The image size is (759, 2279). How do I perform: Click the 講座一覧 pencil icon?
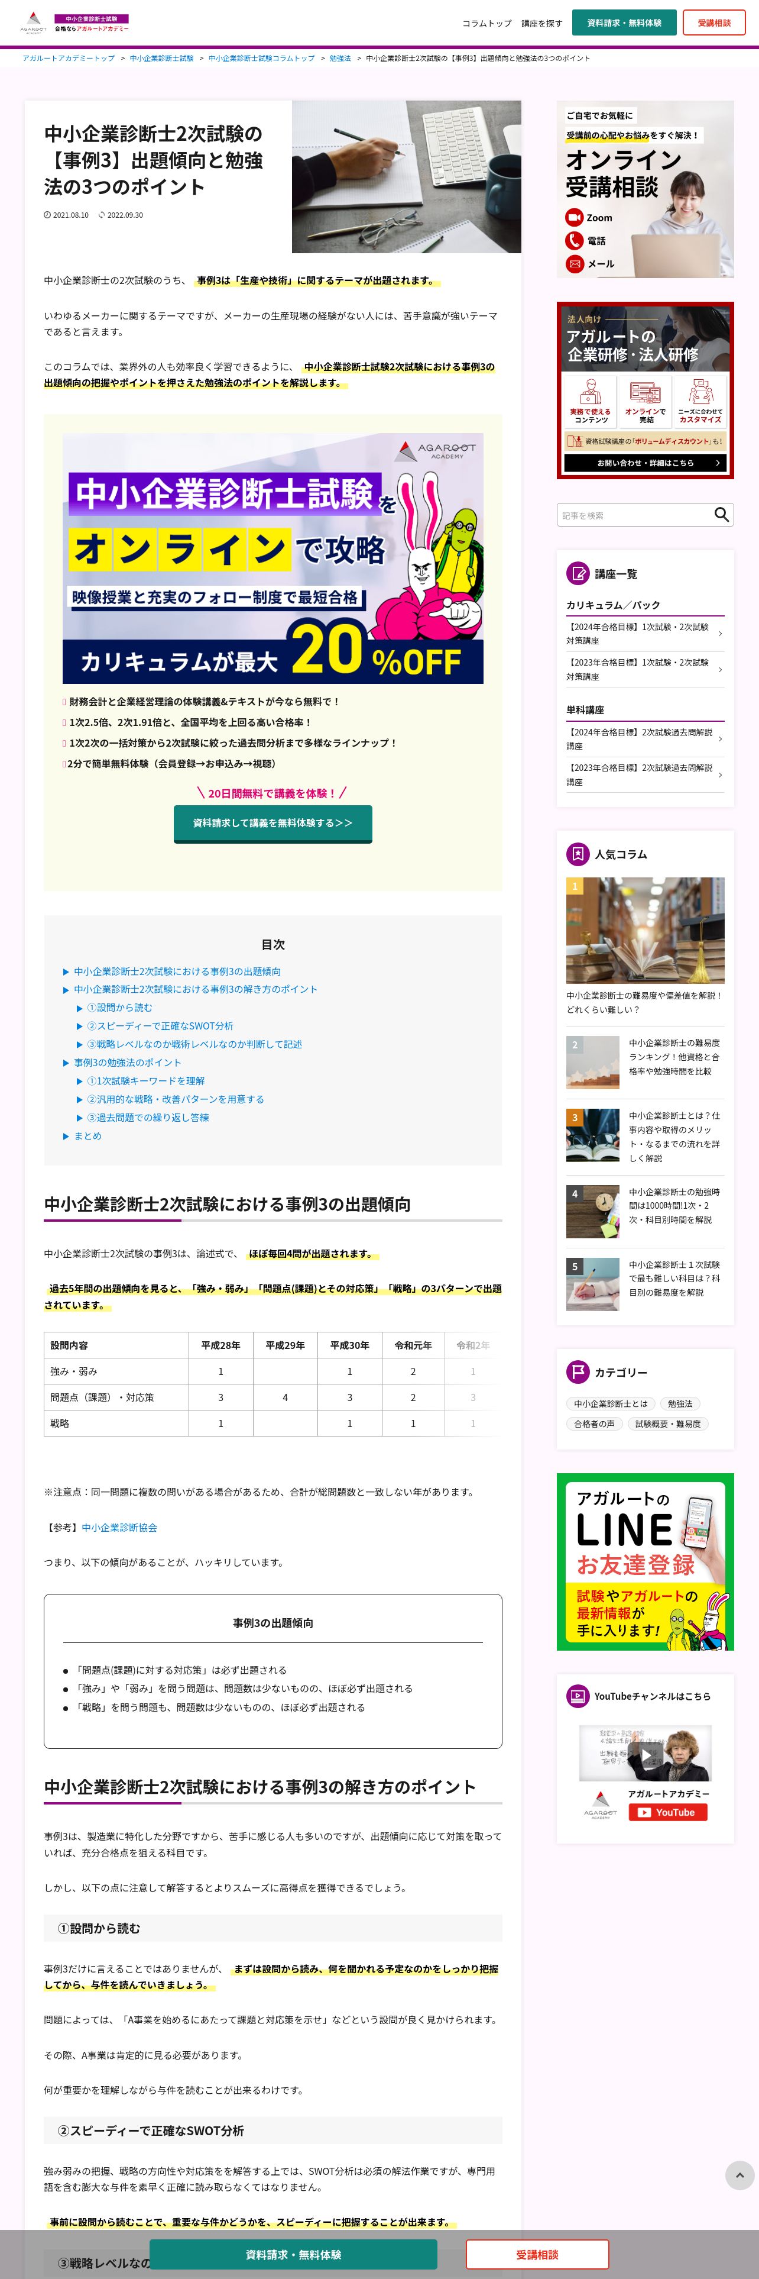tap(577, 573)
